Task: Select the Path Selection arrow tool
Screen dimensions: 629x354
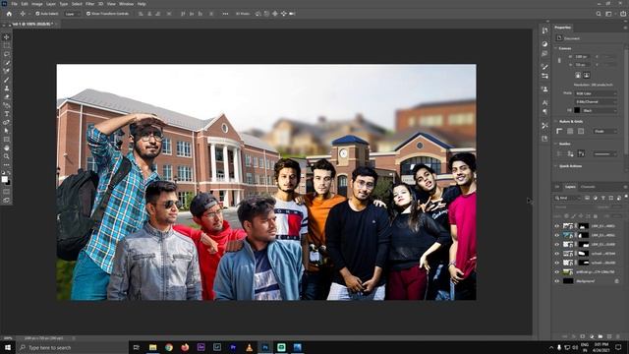Action: (7, 131)
